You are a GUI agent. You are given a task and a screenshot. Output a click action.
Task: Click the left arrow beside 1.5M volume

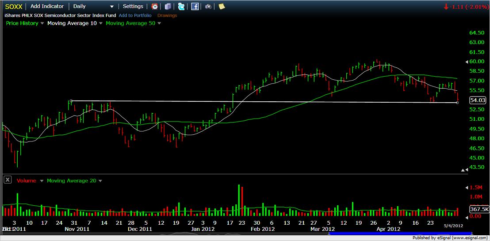coord(467,187)
